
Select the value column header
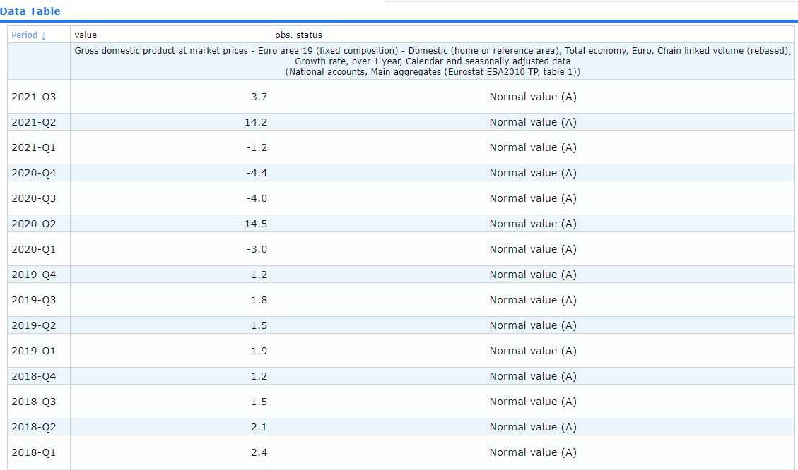[x=86, y=35]
